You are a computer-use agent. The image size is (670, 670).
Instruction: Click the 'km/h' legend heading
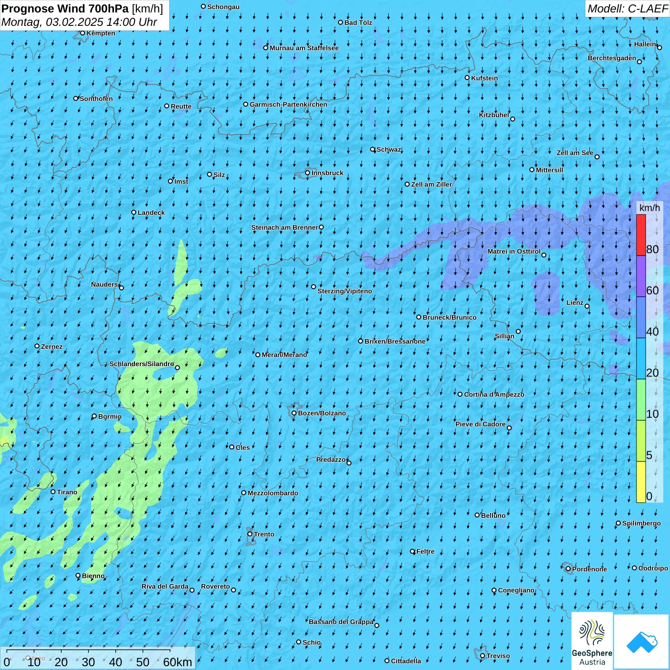650,208
